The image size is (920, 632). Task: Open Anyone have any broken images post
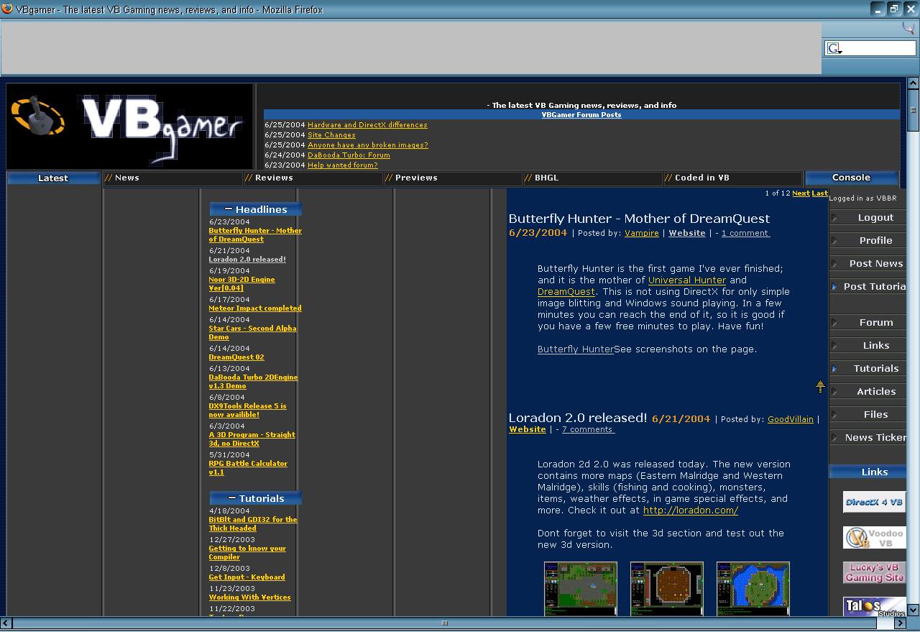pos(367,145)
